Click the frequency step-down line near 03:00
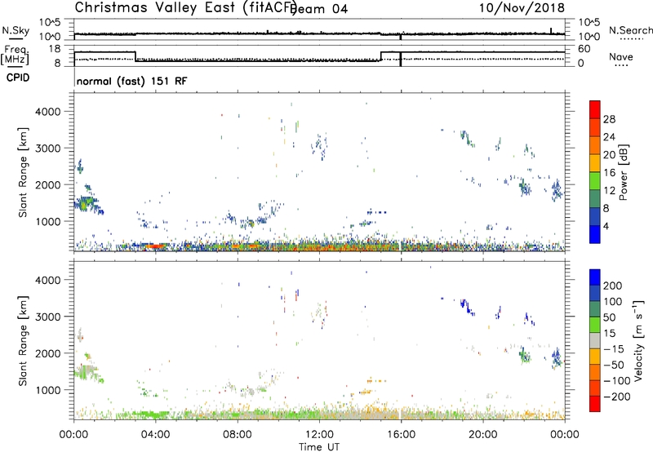This screenshot has width=653, height=452. (135, 56)
